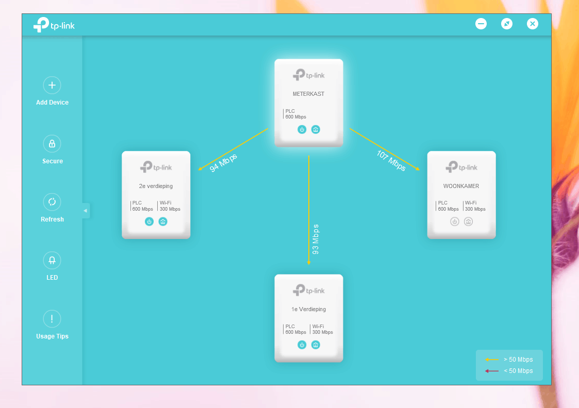This screenshot has width=579, height=408.
Task: Click PLC 600 Mbps on 1e Verdieping card
Action: click(295, 329)
